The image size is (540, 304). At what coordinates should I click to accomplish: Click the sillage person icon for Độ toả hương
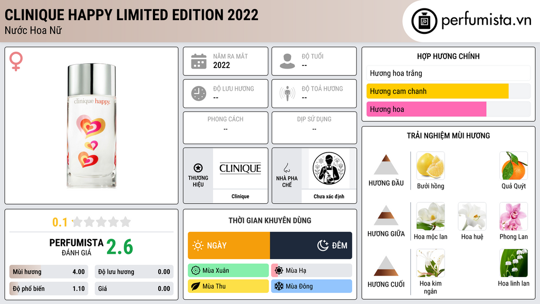click(287, 93)
